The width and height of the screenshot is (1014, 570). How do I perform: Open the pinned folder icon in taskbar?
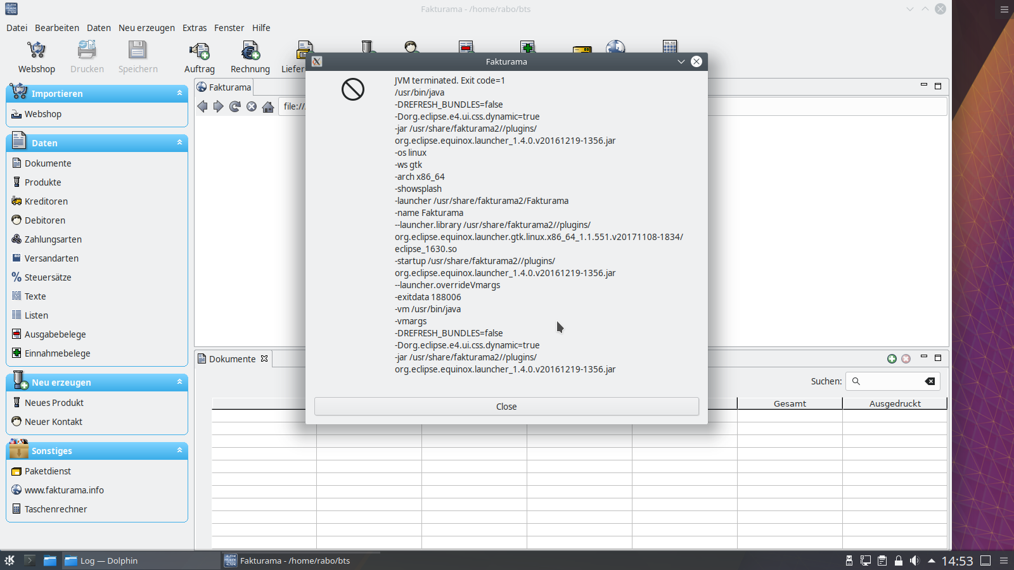click(50, 560)
